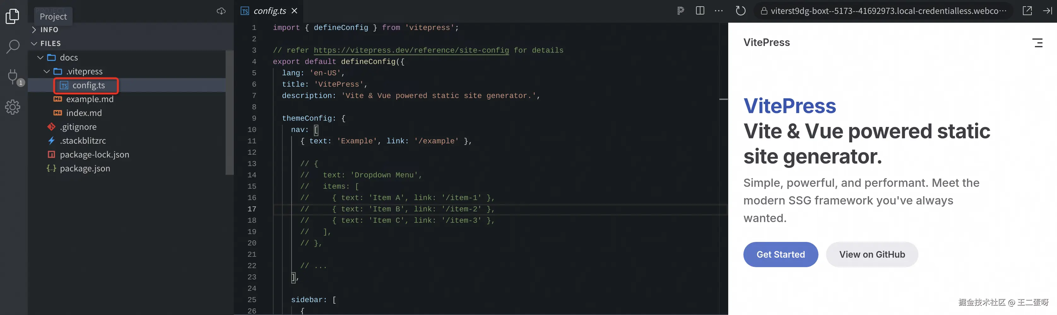Click the Prettier format icon in editor toolbar

point(680,11)
